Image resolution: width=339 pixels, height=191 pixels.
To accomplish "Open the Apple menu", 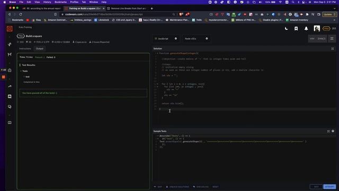I will 5,2.
